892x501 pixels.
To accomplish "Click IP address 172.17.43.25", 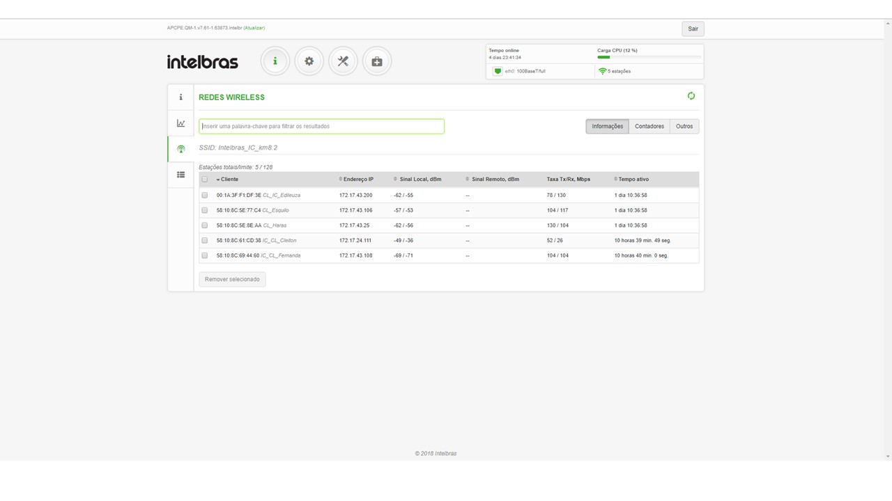I will pos(355,225).
